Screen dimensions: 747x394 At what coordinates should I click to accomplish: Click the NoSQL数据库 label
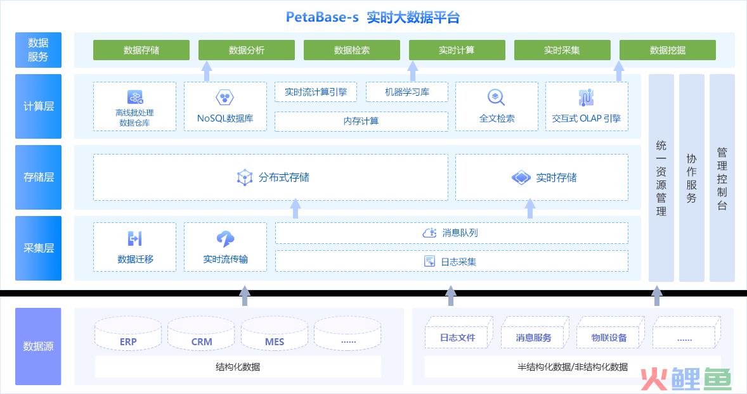click(225, 118)
